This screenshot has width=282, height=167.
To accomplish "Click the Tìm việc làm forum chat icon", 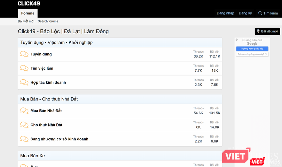I will [x=24, y=68].
